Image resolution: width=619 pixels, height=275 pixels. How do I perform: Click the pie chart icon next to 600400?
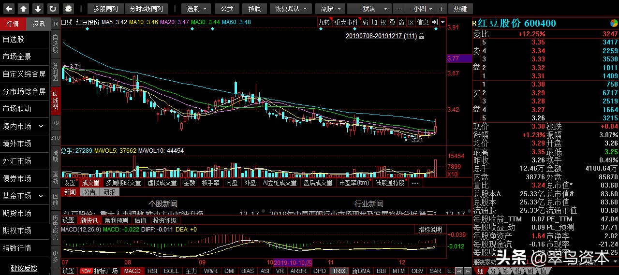613,23
